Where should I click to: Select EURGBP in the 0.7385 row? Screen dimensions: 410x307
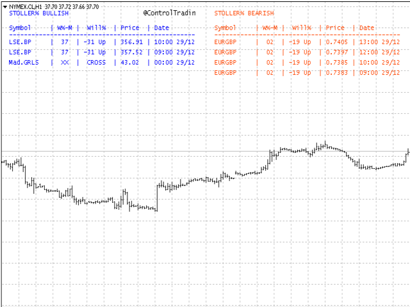click(x=225, y=63)
